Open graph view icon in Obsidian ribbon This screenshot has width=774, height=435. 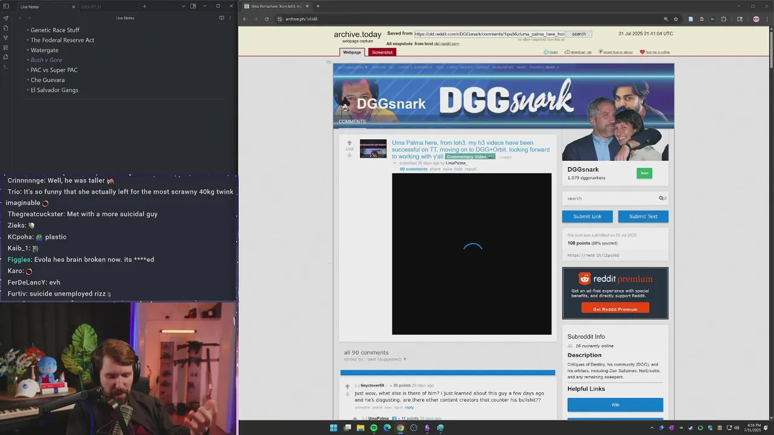(x=5, y=37)
